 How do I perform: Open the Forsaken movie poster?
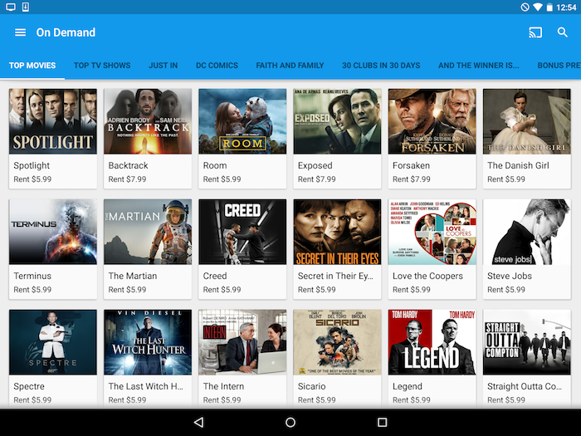pos(432,121)
